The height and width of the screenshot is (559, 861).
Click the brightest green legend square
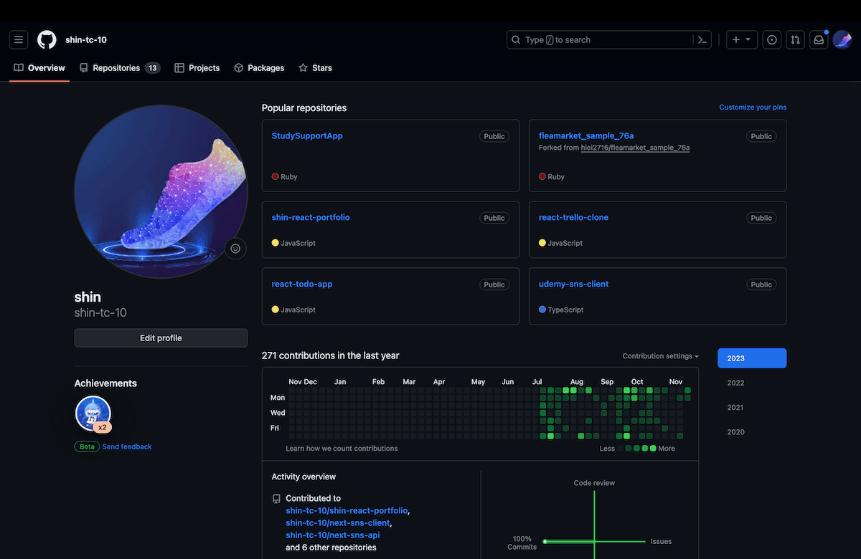pos(653,449)
